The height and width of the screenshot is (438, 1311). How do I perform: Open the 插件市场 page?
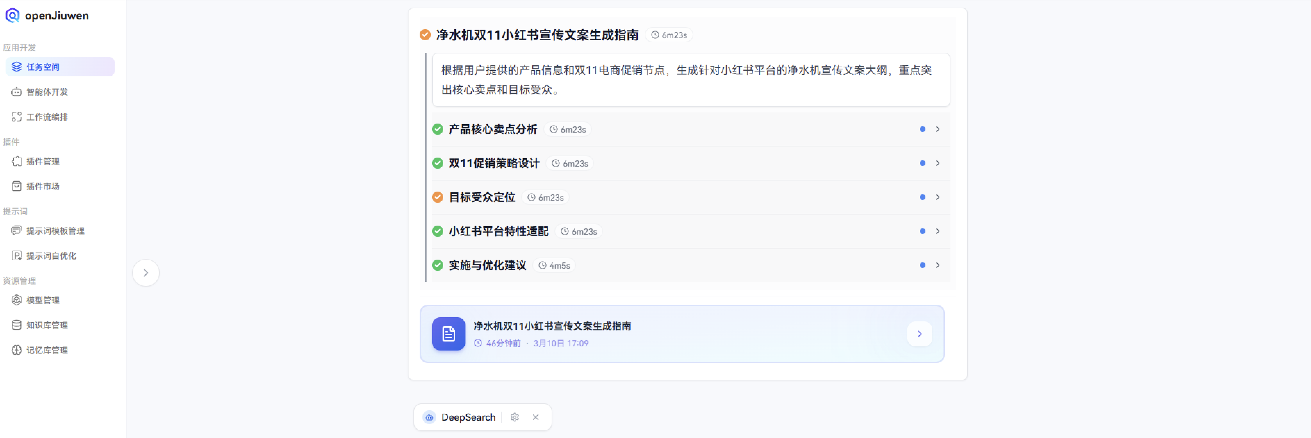(x=42, y=186)
